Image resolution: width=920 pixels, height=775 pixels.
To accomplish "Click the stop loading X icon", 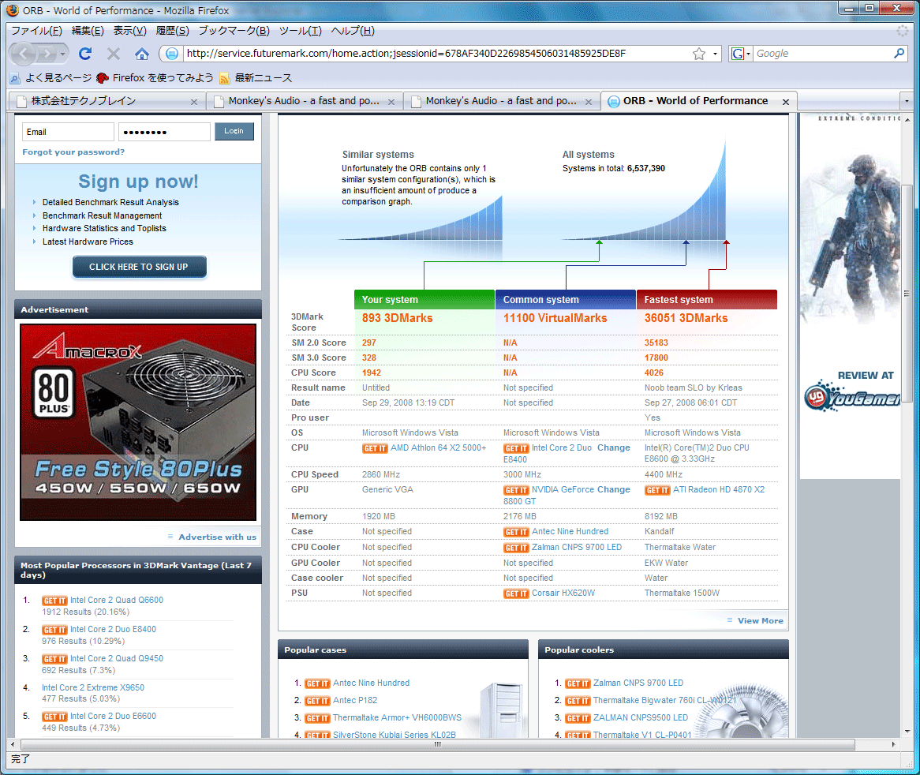I will (x=114, y=54).
